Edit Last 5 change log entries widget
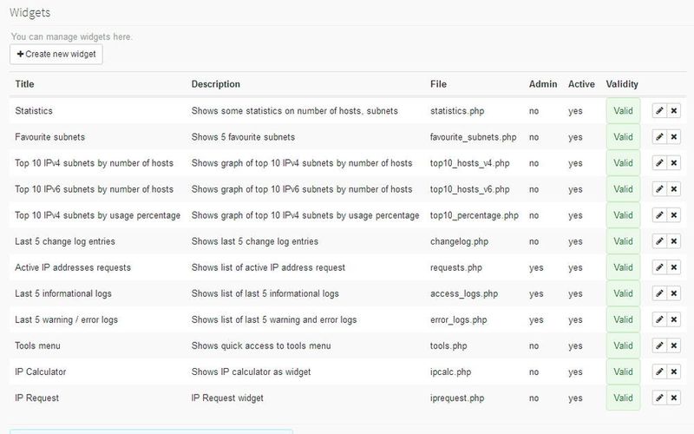694x434 pixels. [x=659, y=241]
